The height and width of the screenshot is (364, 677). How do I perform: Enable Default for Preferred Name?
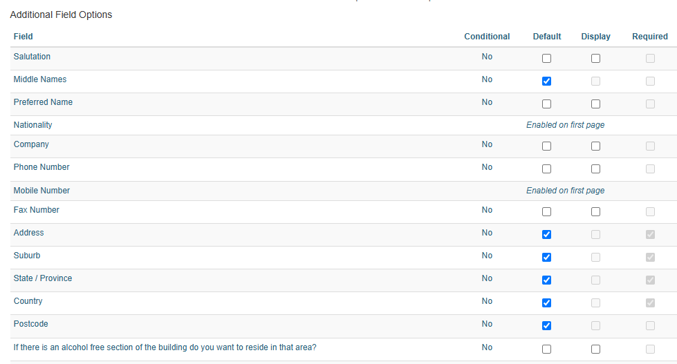click(x=546, y=104)
